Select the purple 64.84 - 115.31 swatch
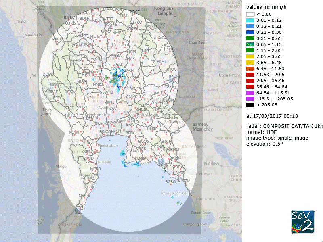 coord(250,93)
